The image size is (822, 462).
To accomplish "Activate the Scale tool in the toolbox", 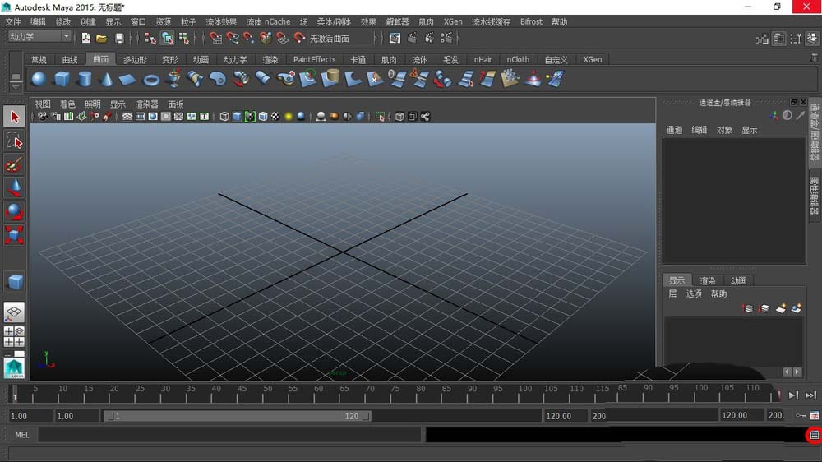I will [15, 236].
